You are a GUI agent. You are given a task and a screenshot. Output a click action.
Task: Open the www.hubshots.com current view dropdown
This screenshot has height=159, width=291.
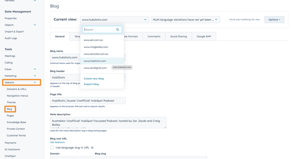114,20
